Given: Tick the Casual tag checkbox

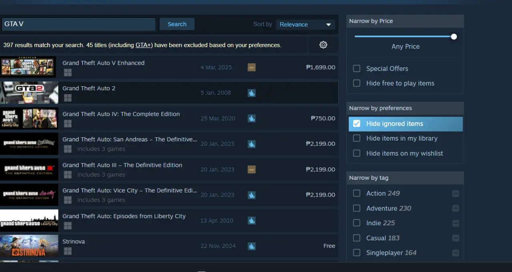Looking at the screenshot, I should [356, 238].
